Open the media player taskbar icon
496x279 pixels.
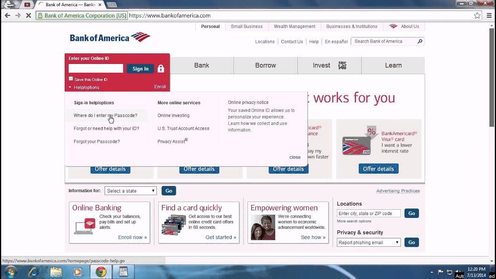[x=78, y=272]
